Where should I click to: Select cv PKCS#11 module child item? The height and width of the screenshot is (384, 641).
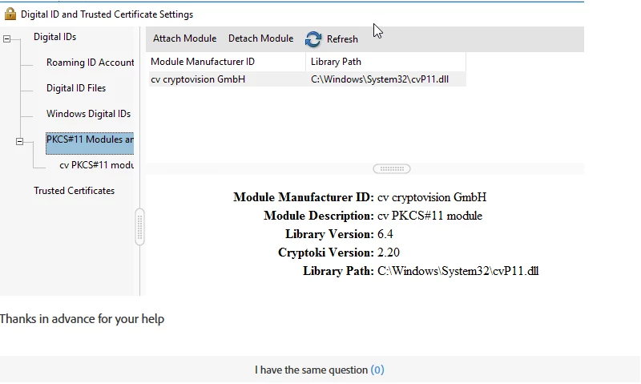96,165
